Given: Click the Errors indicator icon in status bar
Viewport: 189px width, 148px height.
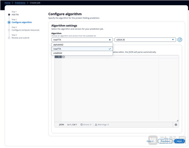Looking at the screenshot, I should coord(81,125).
